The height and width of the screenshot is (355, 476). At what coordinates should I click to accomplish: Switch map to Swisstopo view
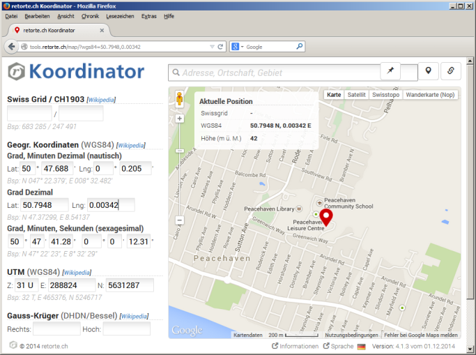(386, 95)
